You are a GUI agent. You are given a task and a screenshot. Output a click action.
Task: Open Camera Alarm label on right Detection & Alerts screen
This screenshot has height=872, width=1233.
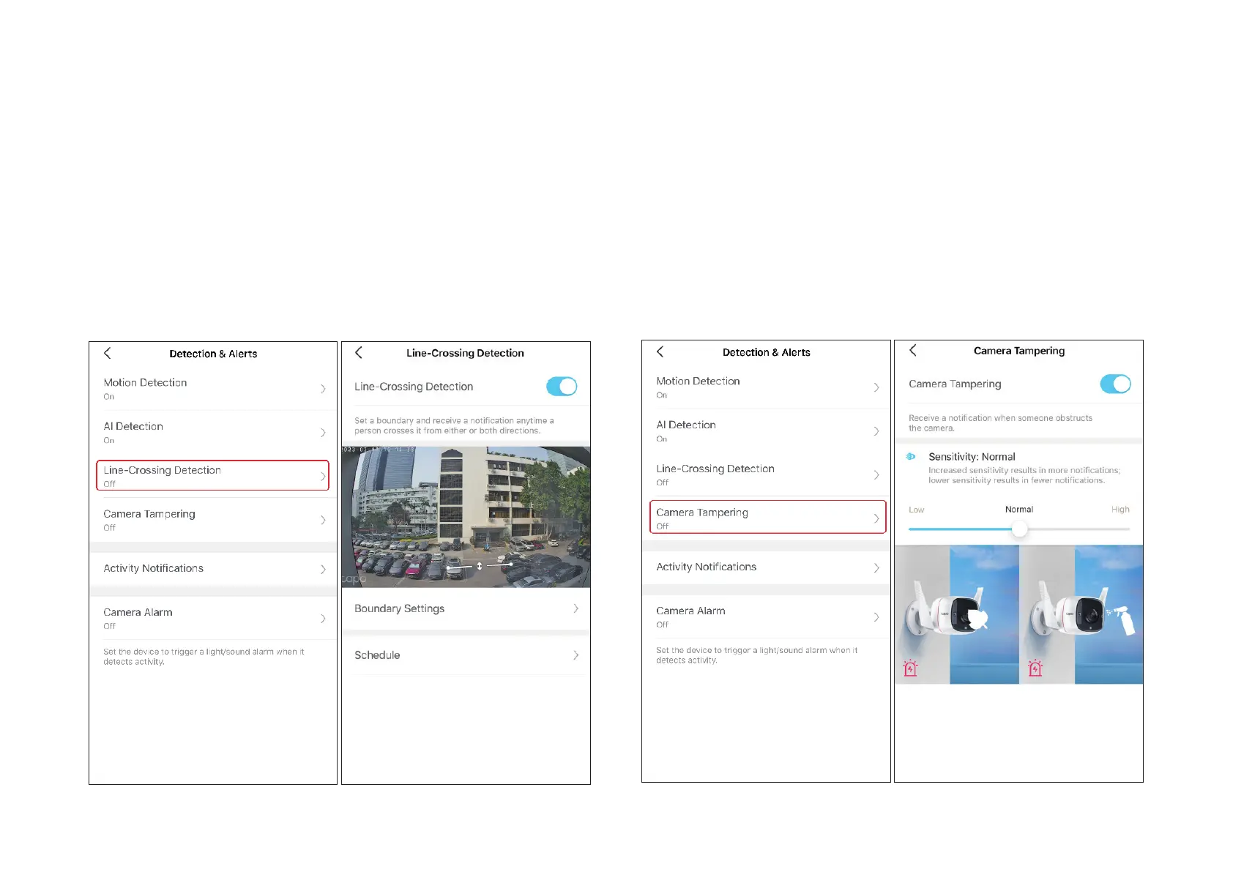tap(690, 611)
